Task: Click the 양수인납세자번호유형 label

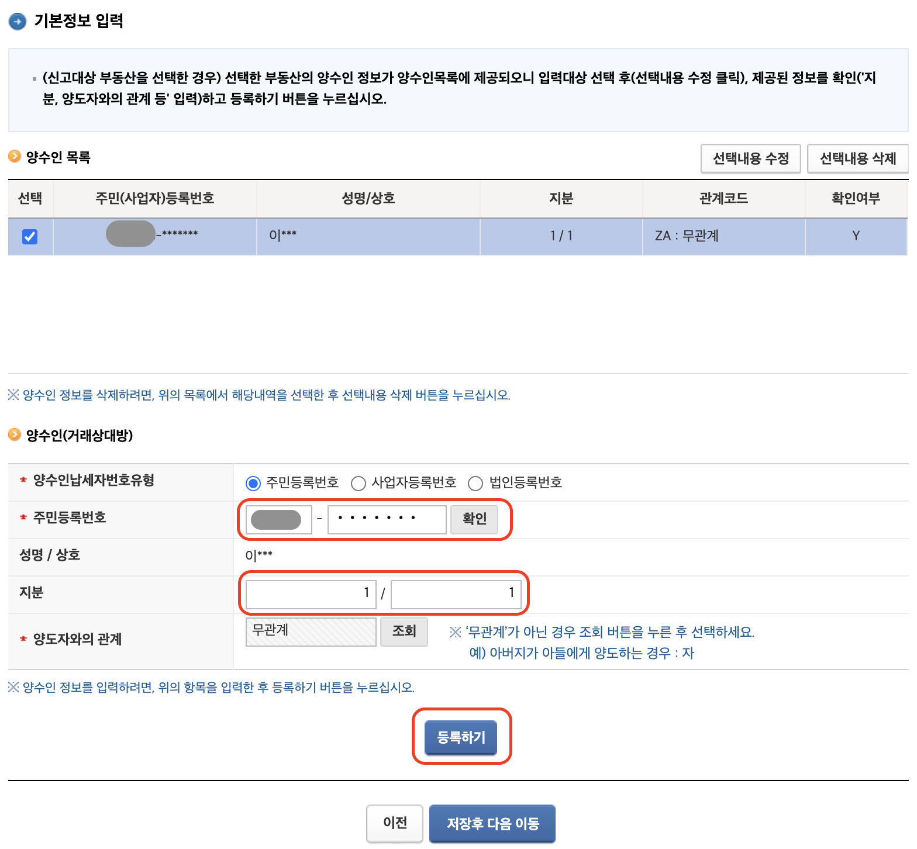Action: (94, 481)
